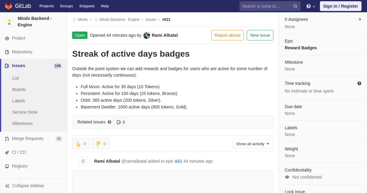Select Milestones under Issues in sidebar

point(22,123)
